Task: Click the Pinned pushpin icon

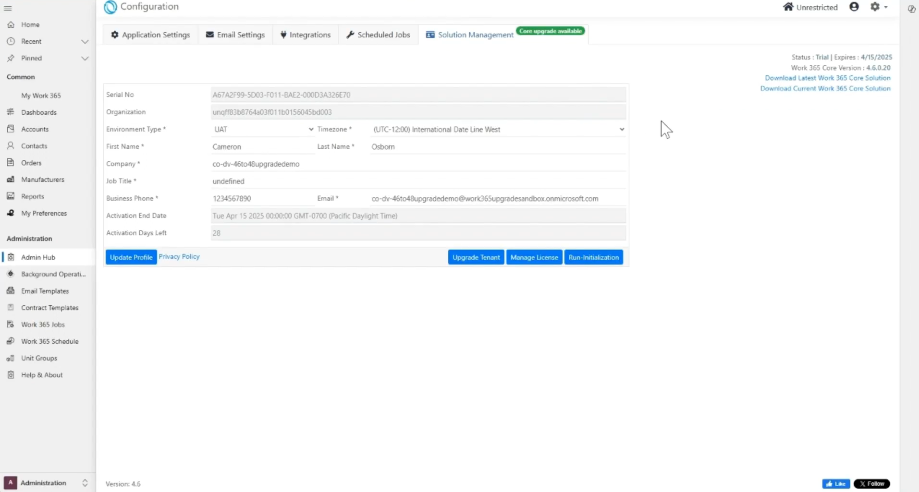Action: point(11,58)
